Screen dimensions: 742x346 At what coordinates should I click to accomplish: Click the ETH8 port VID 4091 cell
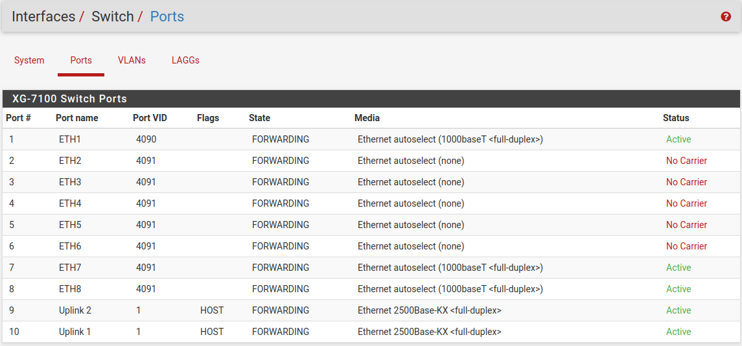146,289
